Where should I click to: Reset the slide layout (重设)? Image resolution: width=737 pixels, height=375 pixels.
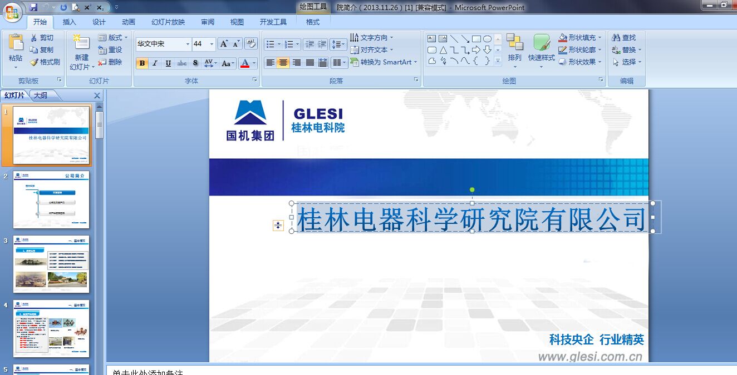[110, 50]
